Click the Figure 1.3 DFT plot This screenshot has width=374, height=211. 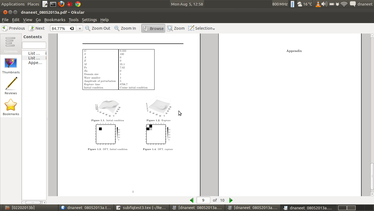[x=108, y=134]
